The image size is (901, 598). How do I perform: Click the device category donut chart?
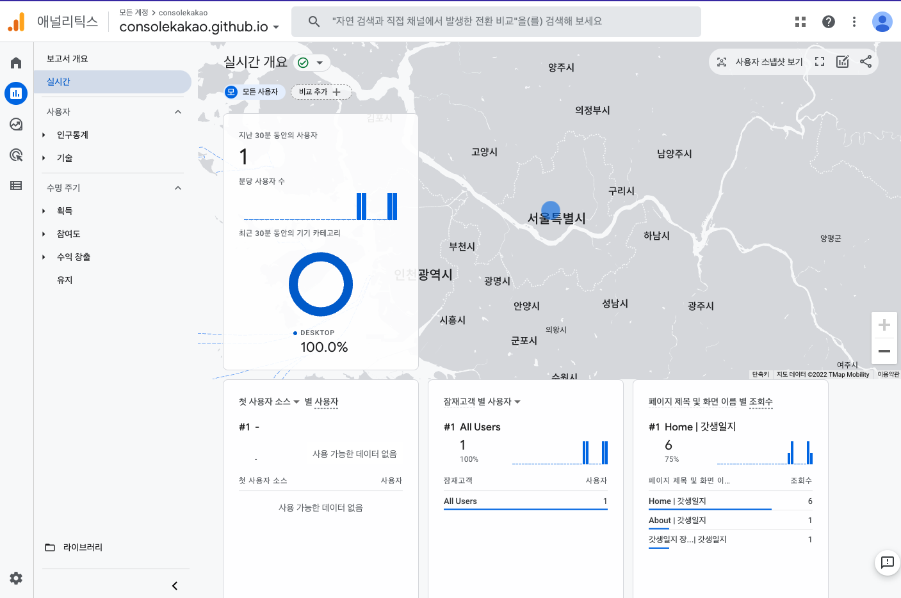click(321, 285)
